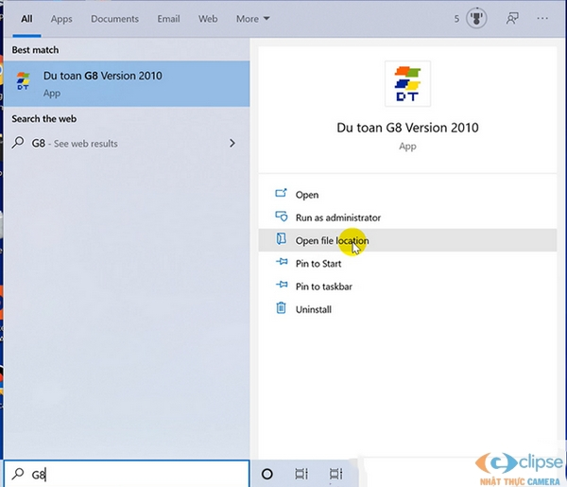Click the search box containing G8
Viewport: 567px width, 487px height.
[127, 474]
